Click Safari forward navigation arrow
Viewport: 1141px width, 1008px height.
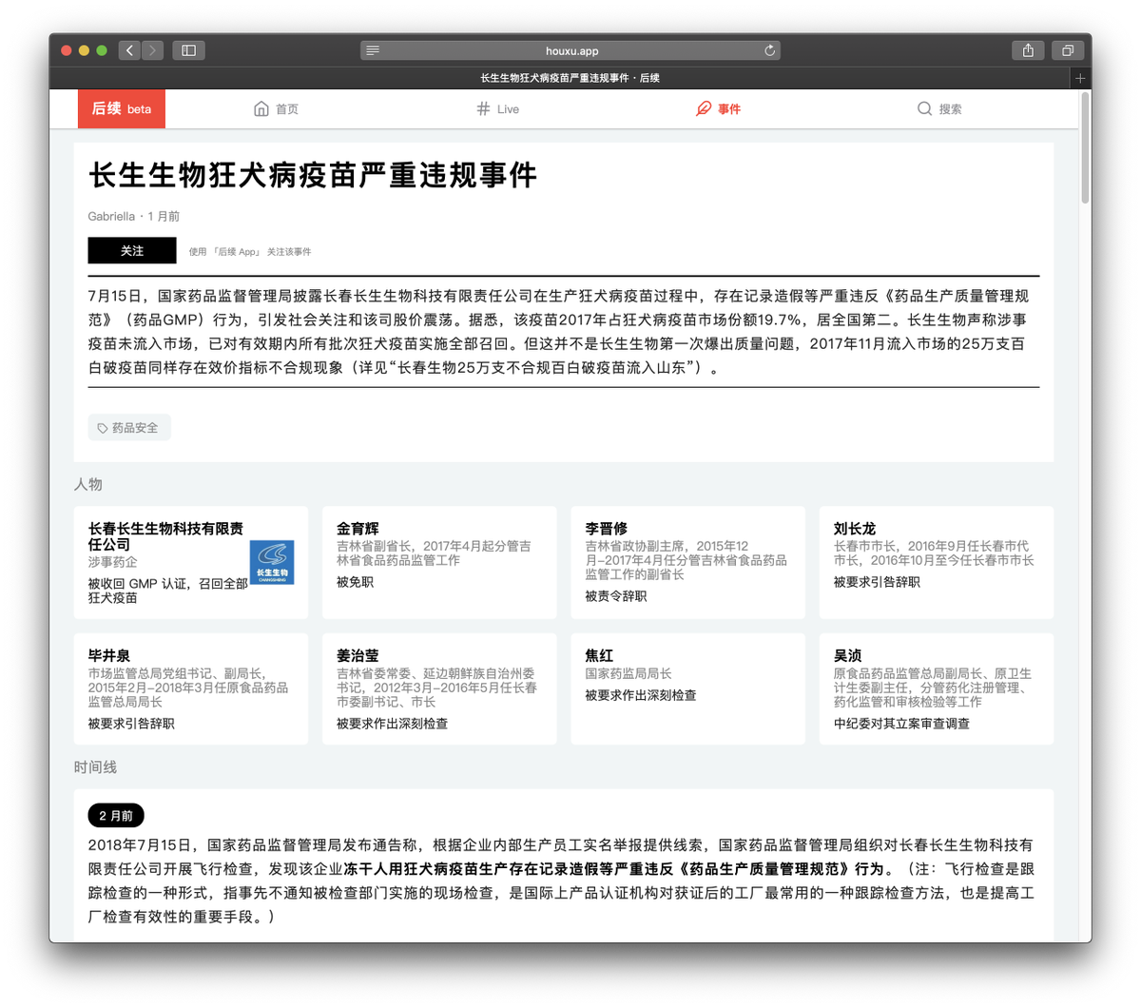[152, 50]
